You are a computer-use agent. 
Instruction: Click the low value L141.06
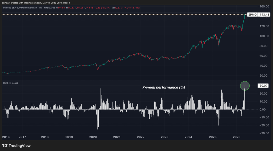pyautogui.click(x=79, y=8)
